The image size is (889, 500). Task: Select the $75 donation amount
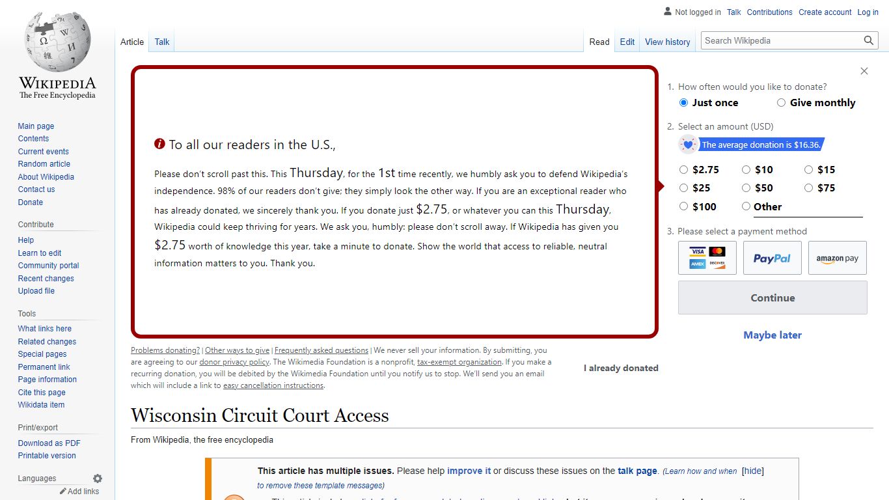[x=808, y=188]
